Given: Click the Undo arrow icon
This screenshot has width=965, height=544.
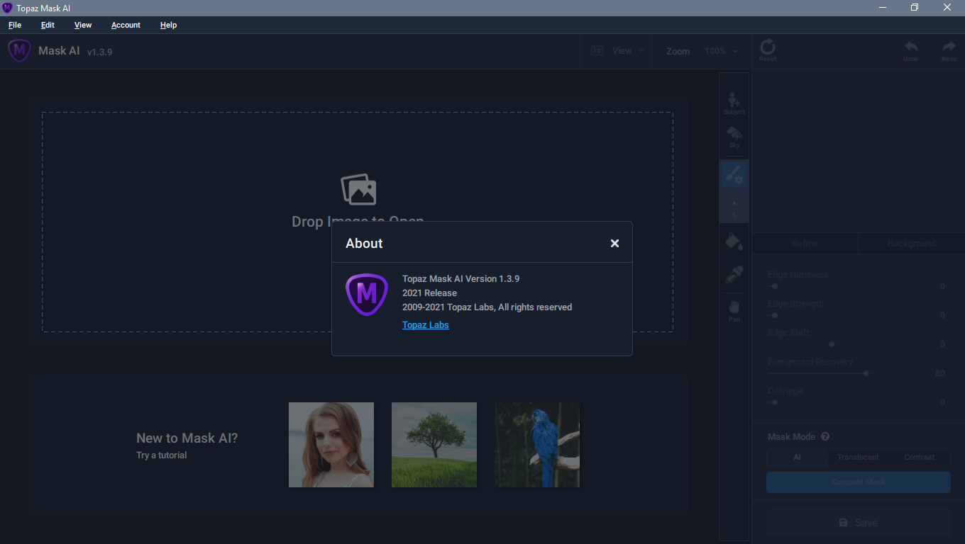Looking at the screenshot, I should click(x=910, y=50).
